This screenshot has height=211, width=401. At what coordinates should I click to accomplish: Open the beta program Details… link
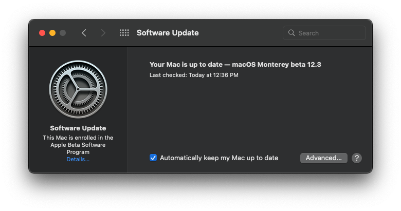tap(78, 159)
